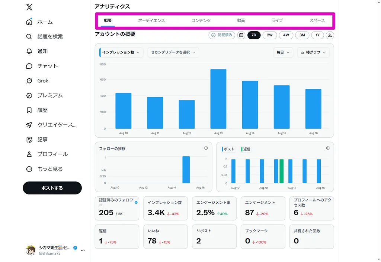Image resolution: width=381 pixels, height=262 pixels.
Task: Click the X logo icon
Action: pos(29,7)
